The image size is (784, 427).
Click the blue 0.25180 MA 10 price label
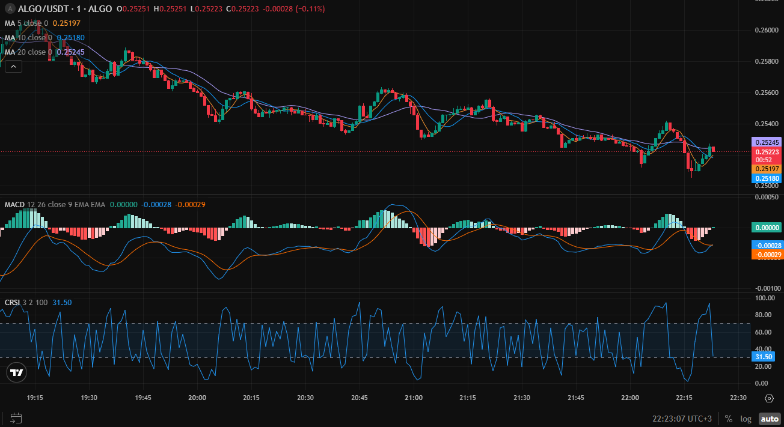pyautogui.click(x=767, y=178)
